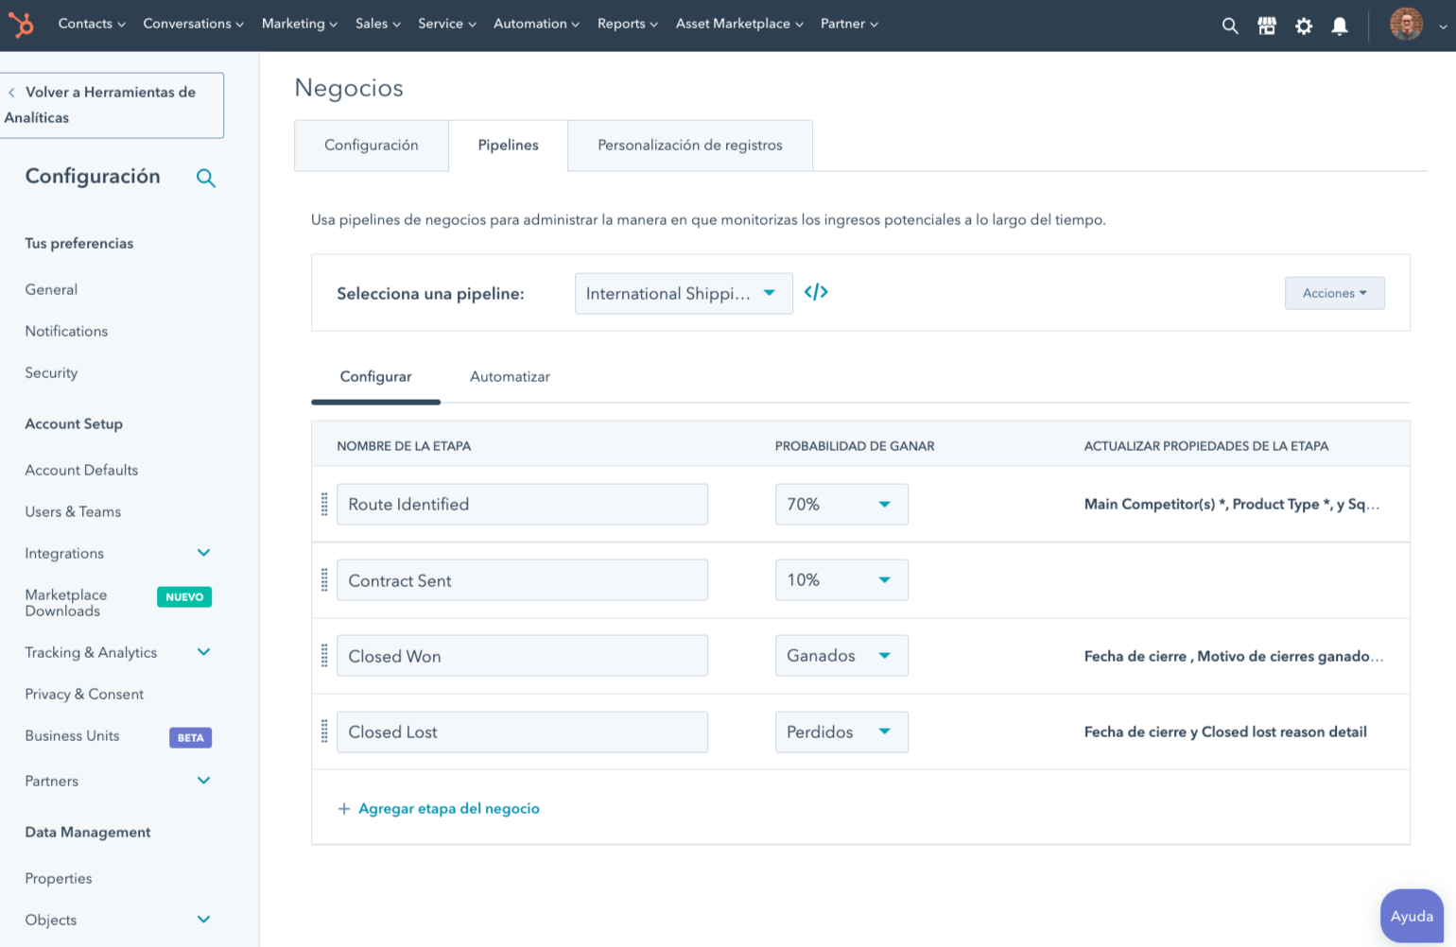Open Marketplace Downloads settings
1456x947 pixels.
(x=66, y=603)
